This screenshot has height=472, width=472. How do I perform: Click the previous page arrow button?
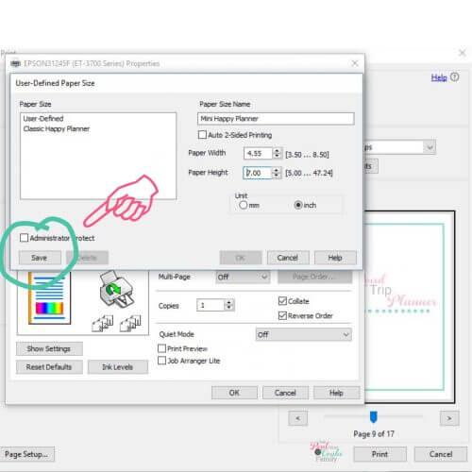(297, 418)
